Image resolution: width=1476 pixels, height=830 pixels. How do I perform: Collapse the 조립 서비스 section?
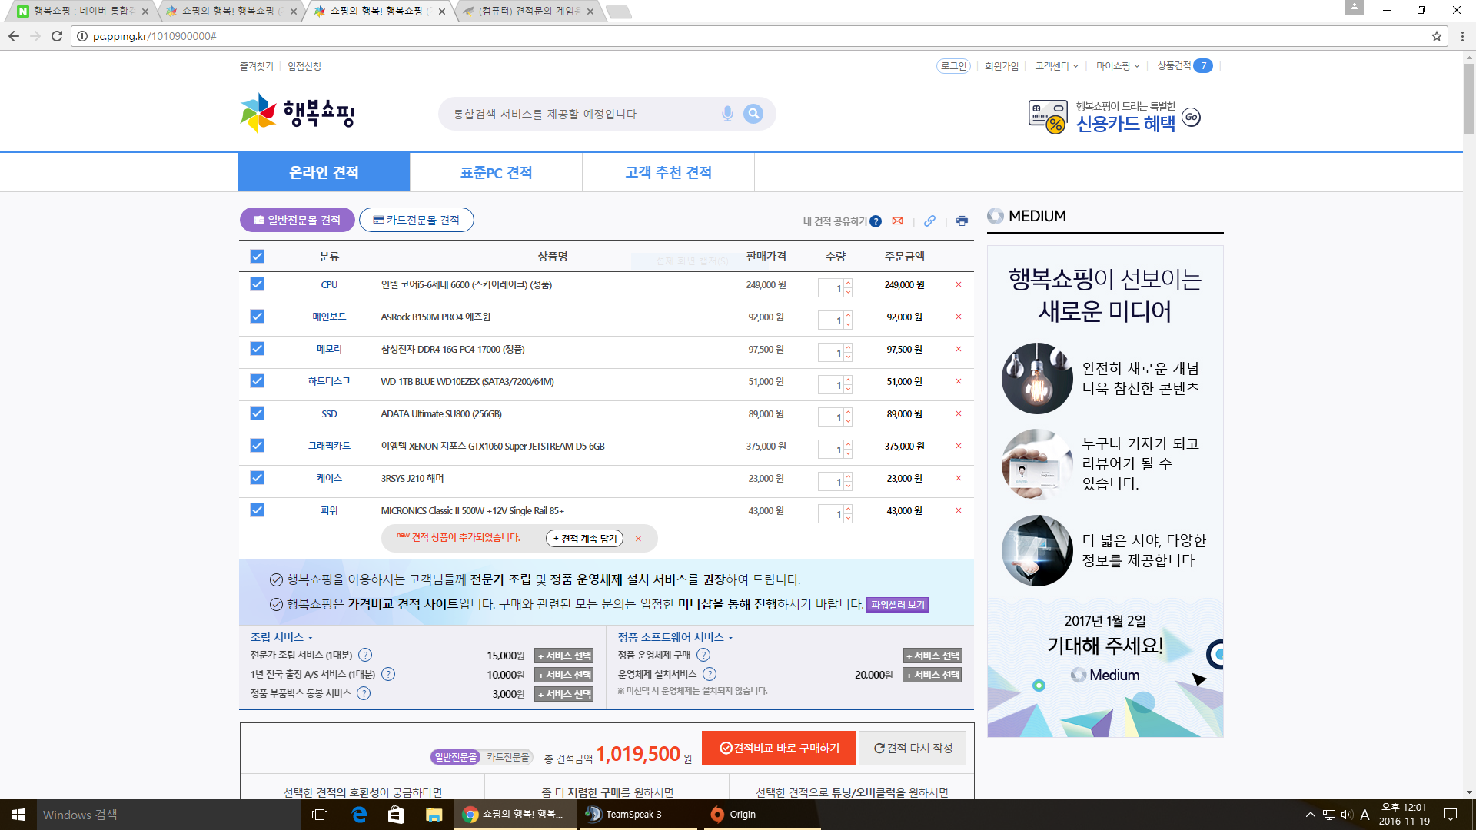(281, 638)
